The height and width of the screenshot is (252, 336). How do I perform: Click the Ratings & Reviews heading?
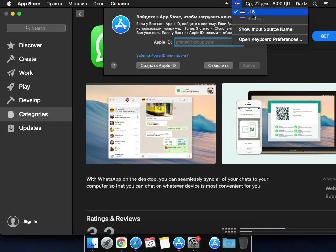click(x=113, y=219)
